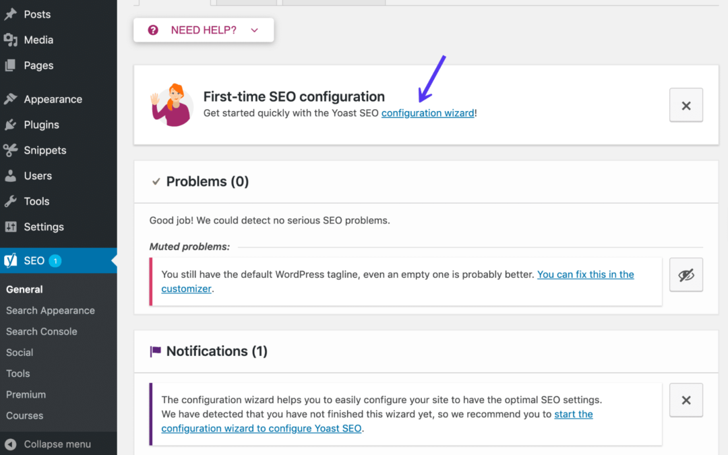Click the SEO notification count badge
The width and height of the screenshot is (728, 455).
pos(55,261)
